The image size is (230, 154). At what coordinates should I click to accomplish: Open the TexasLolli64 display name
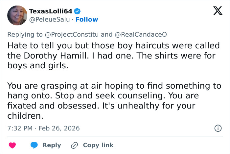(51, 11)
